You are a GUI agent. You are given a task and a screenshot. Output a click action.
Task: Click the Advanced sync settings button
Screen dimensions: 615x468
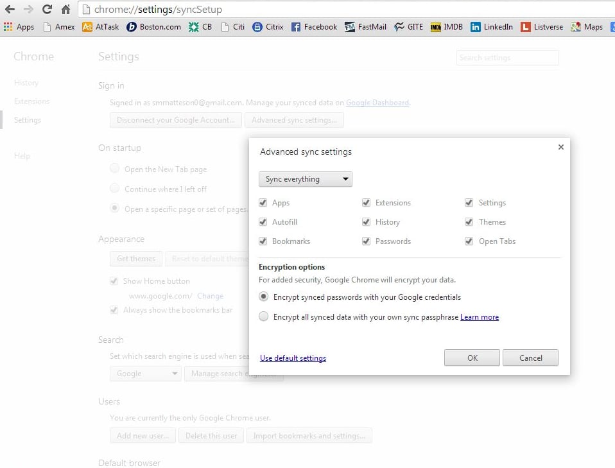(294, 120)
